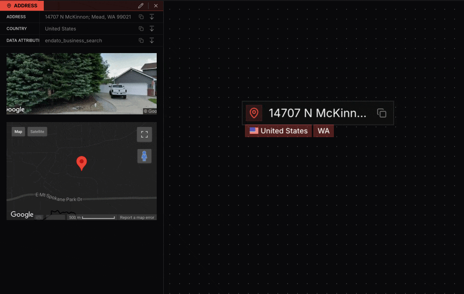Click the pencil edit icon in the Address header
464x294 pixels.
click(x=141, y=6)
